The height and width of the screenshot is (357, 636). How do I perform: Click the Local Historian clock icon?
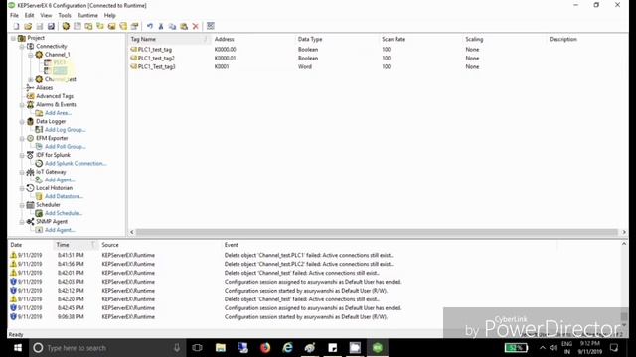(x=30, y=188)
